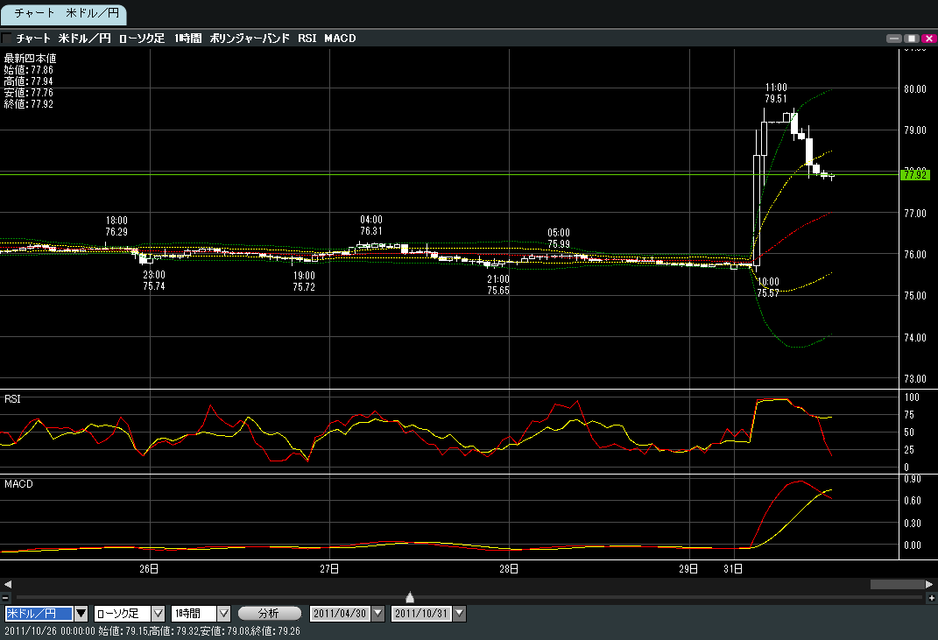Open the end date 2011/10/31 picker
Viewport: 938px width, 640px height.
click(x=460, y=614)
